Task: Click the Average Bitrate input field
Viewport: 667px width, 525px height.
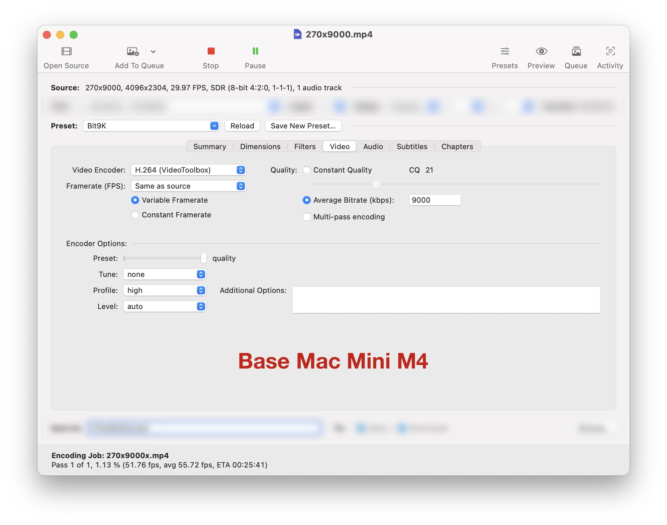Action: point(435,200)
